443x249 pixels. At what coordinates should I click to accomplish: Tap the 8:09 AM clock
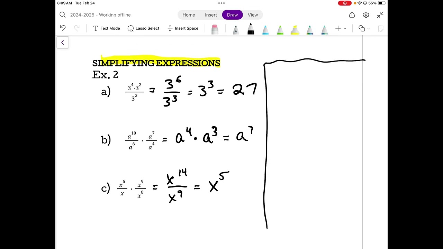pos(65,3)
